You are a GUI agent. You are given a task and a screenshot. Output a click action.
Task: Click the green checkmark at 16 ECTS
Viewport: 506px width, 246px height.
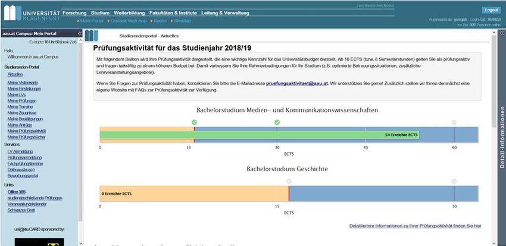194,122
